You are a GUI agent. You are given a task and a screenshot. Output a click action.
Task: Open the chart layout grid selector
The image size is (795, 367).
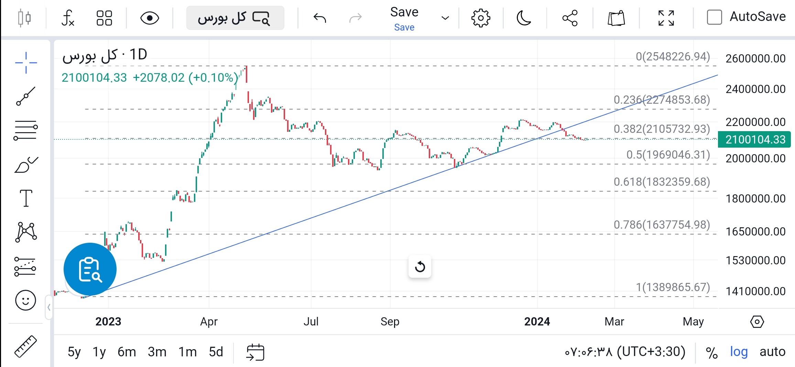(x=104, y=18)
